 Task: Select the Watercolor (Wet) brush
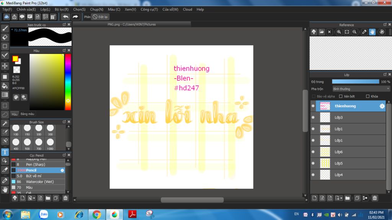pos(38,182)
